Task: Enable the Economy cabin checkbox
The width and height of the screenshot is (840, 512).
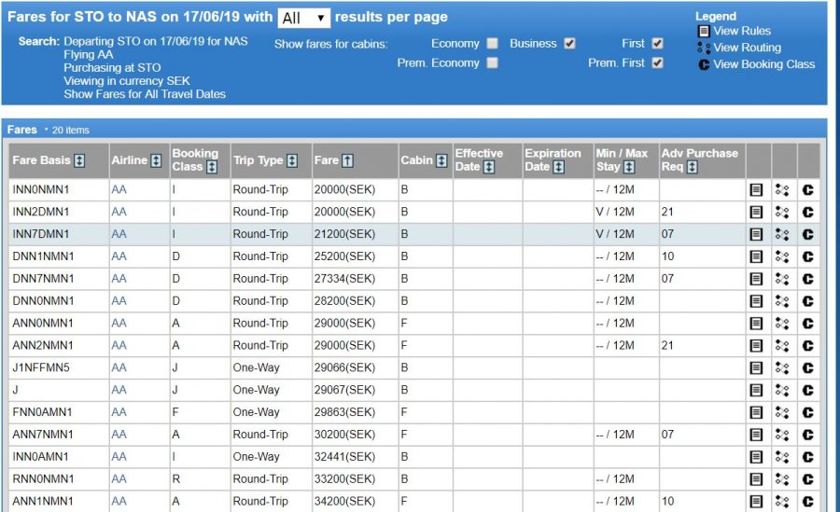Action: (492, 44)
